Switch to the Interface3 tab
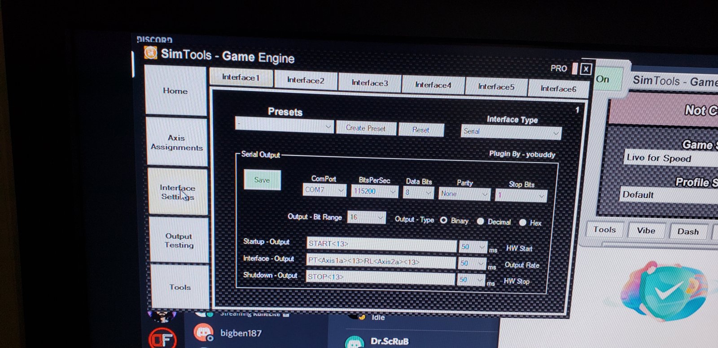Image resolution: width=718 pixels, height=348 pixels. click(x=370, y=83)
